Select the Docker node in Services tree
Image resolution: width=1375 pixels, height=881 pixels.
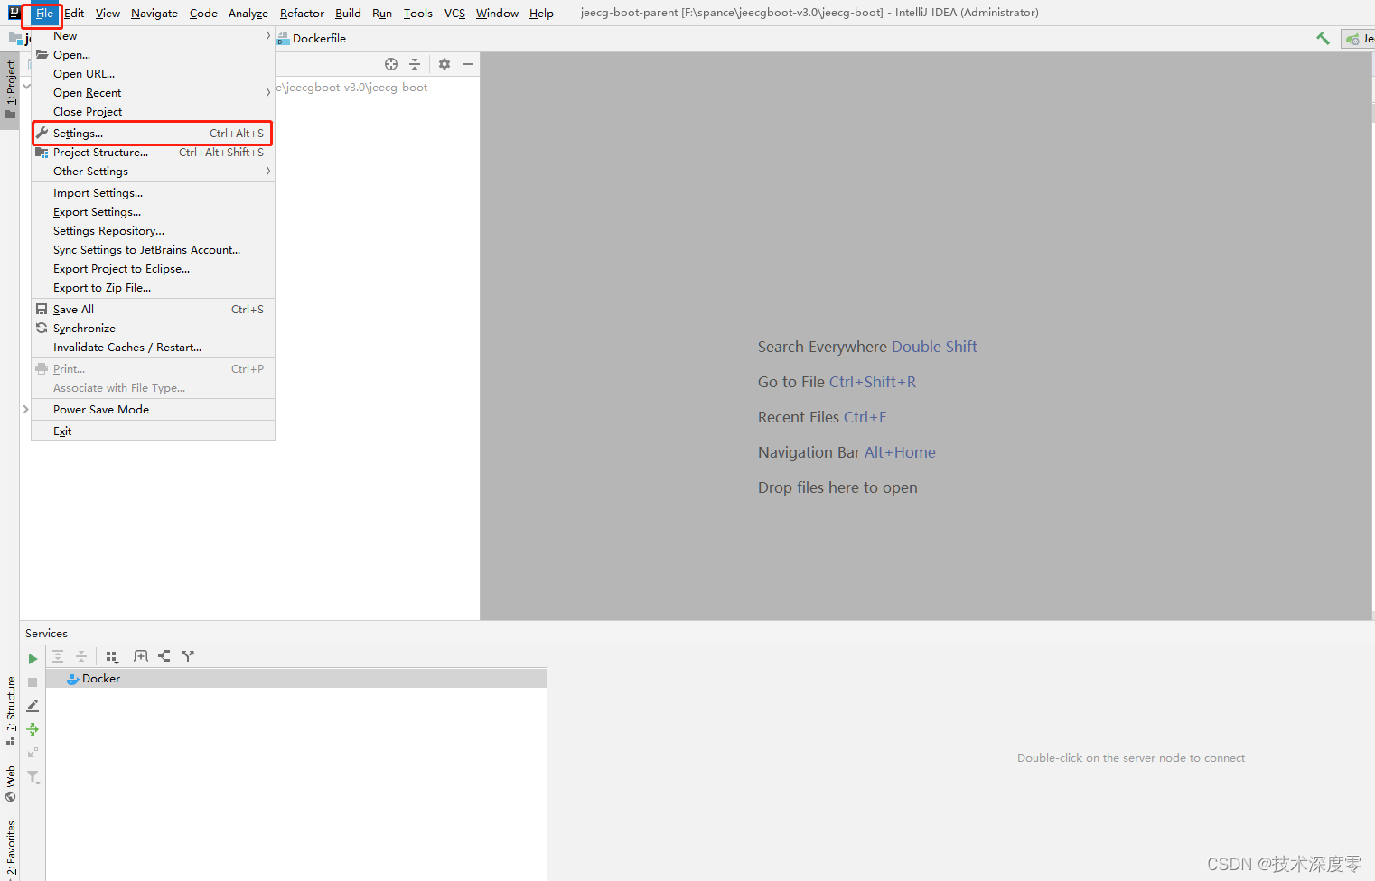click(x=296, y=679)
